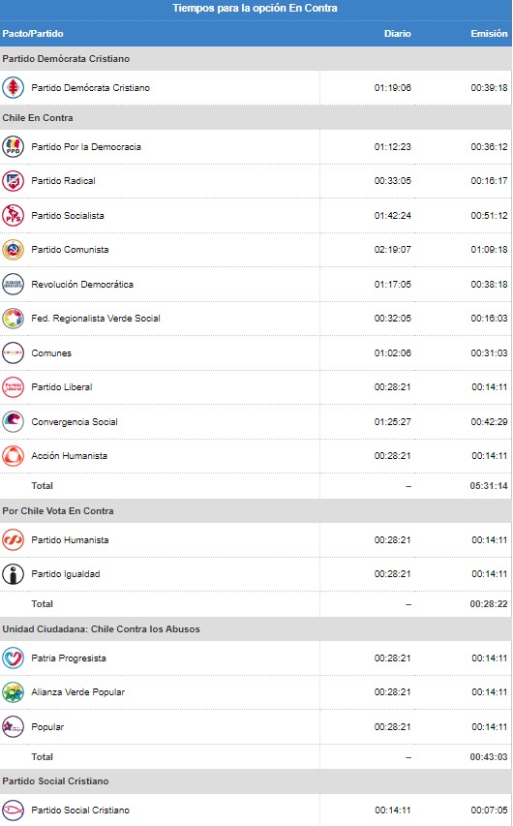513x826 pixels.
Task: Click the PPD party logo icon
Action: (13, 147)
